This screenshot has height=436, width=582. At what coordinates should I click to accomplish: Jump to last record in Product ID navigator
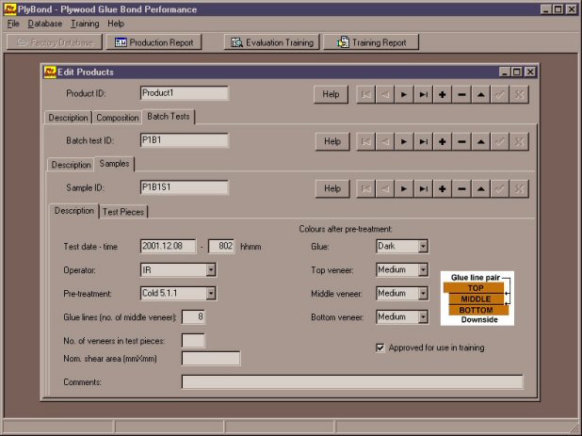423,94
